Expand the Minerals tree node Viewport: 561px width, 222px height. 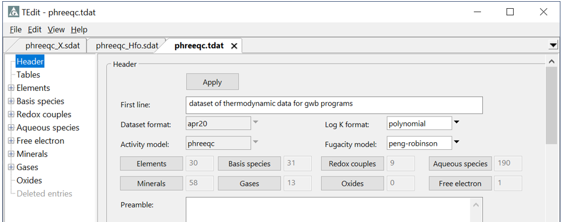click(11, 154)
